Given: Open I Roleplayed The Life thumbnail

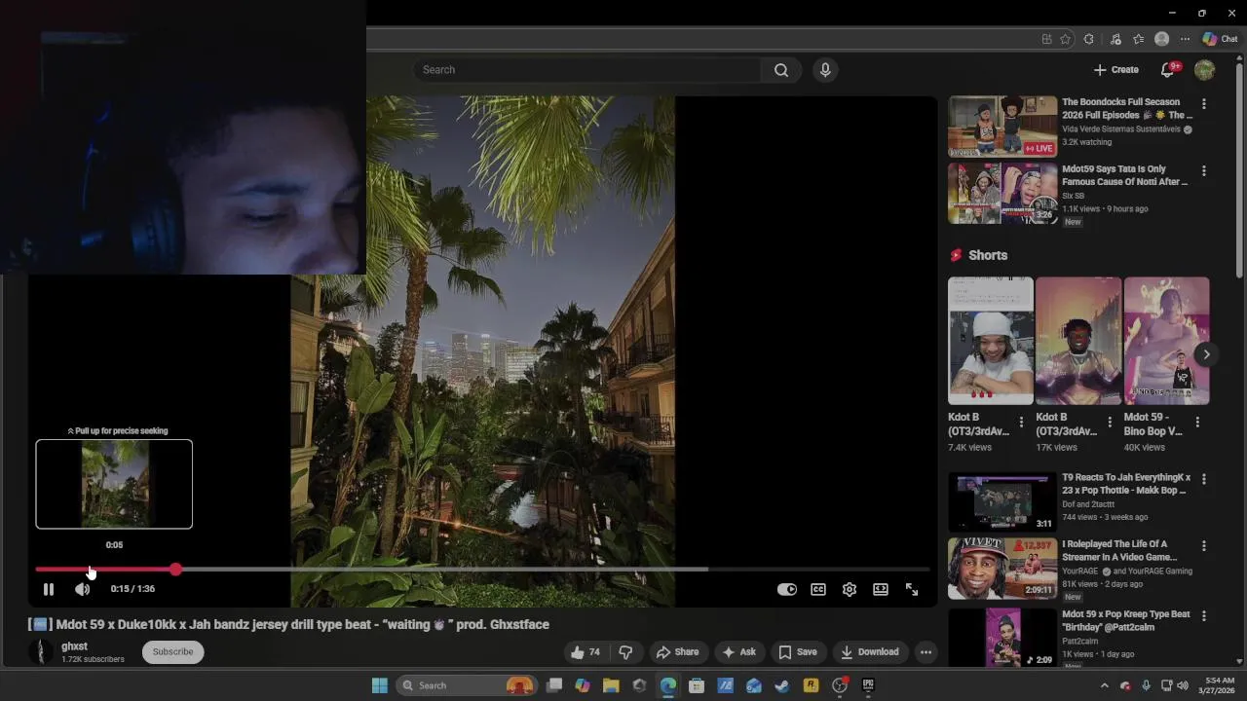Looking at the screenshot, I should pyautogui.click(x=1002, y=568).
